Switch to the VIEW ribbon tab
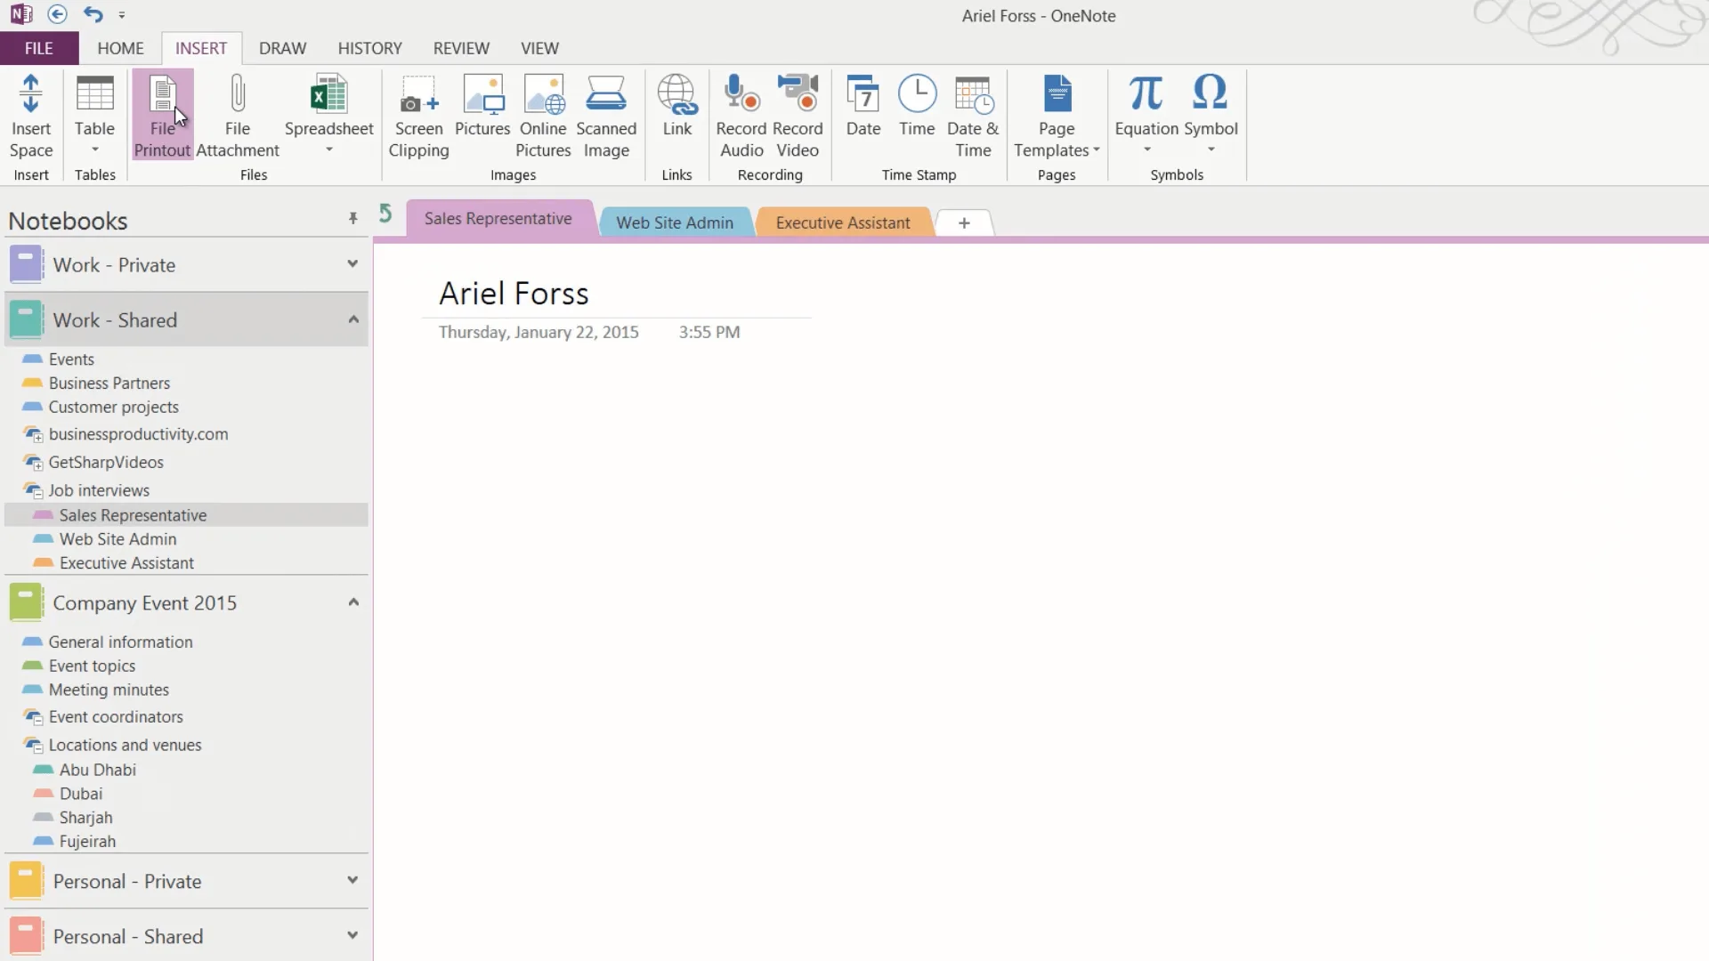Screen dimensions: 1709x961 coord(539,48)
